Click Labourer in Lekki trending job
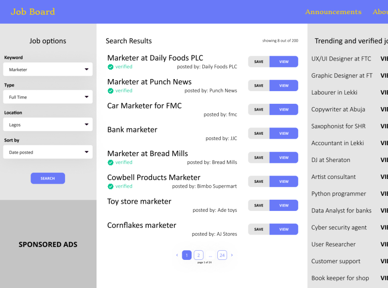The height and width of the screenshot is (288, 388). [x=334, y=92]
